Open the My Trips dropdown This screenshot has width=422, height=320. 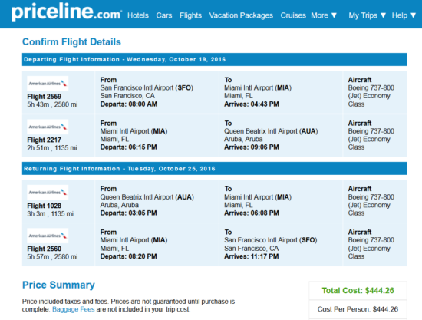click(x=367, y=15)
